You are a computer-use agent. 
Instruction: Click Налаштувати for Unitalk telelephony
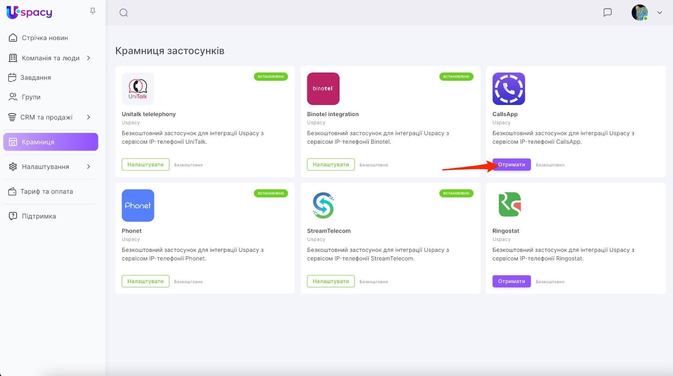click(146, 165)
